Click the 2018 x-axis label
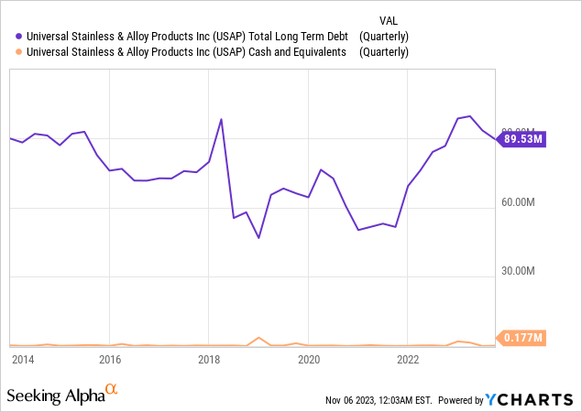Screen dimensions: 582x412 [x=209, y=359]
